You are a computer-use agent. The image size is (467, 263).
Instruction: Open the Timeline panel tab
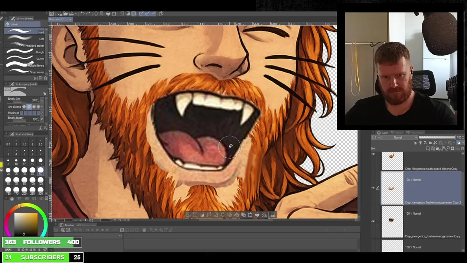point(66,225)
